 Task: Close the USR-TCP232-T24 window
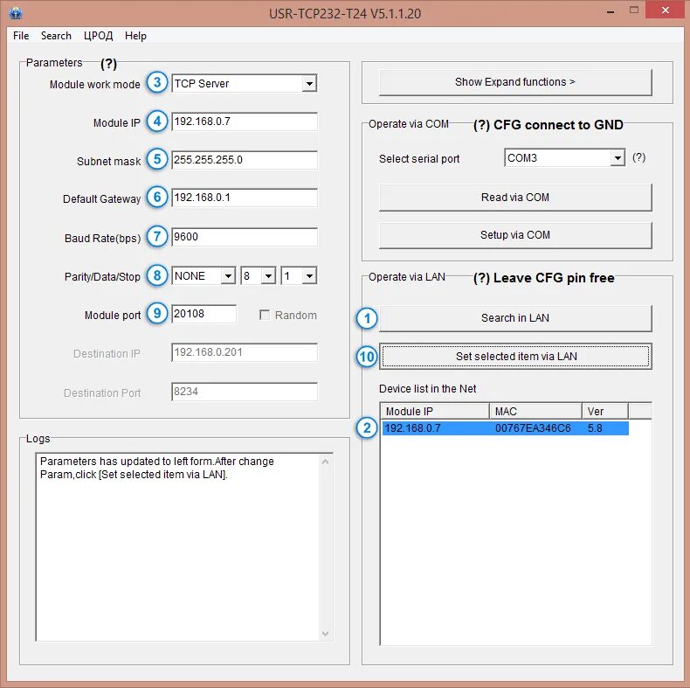tap(666, 10)
